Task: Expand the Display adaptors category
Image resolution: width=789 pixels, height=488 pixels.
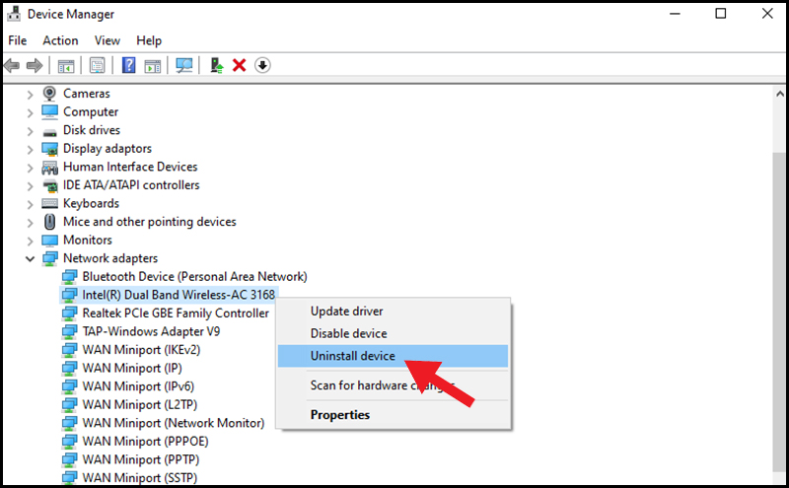Action: [x=30, y=150]
